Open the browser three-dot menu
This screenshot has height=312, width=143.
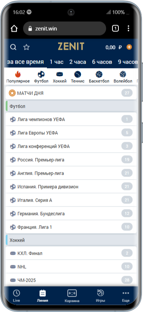coord(128,28)
